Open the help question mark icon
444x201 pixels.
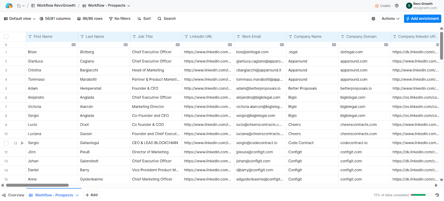(x=397, y=6)
